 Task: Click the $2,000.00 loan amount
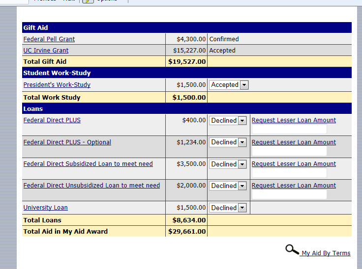[x=191, y=186]
